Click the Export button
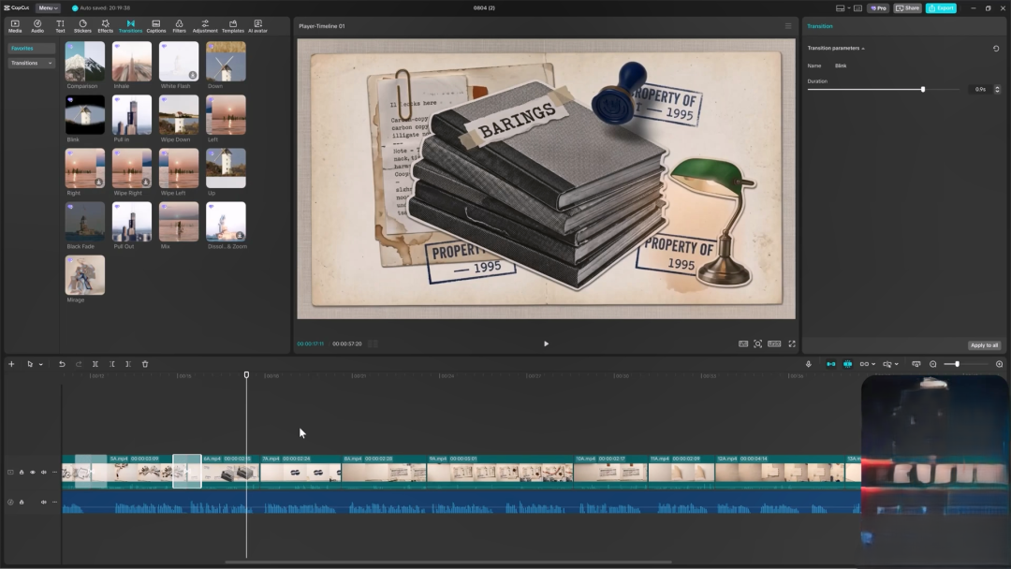The image size is (1011, 569). pos(941,7)
